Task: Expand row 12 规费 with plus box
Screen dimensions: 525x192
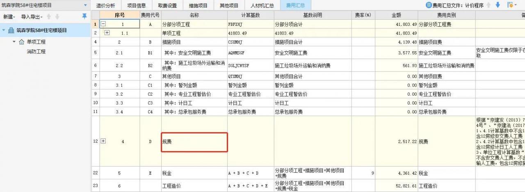Action: click(103, 141)
